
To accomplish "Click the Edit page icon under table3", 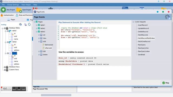I will [41, 51].
